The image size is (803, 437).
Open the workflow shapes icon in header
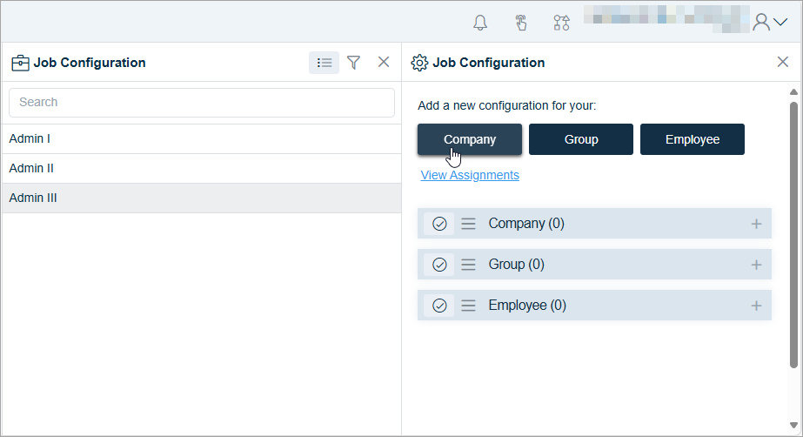point(561,23)
